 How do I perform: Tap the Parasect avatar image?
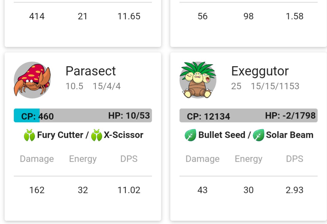tap(32, 80)
